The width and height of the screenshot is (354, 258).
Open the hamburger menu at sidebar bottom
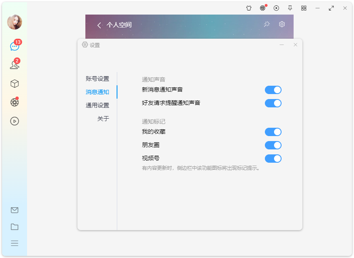pos(15,243)
